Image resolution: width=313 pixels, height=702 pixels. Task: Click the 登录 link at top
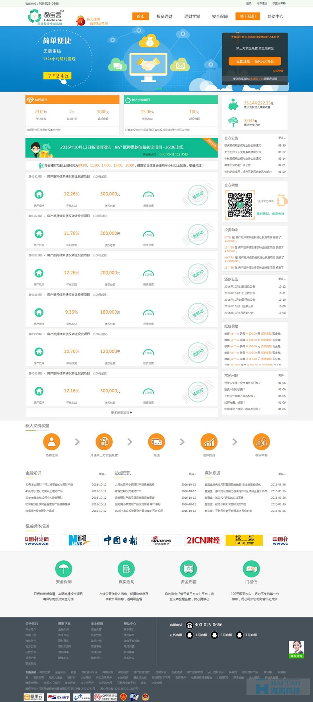(x=249, y=4)
